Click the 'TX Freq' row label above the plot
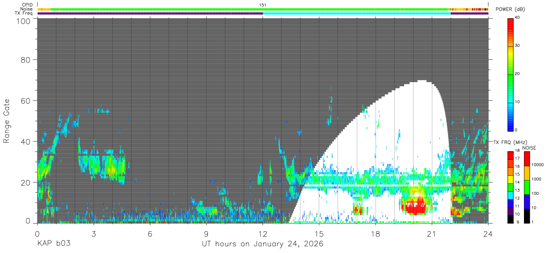 pos(25,13)
